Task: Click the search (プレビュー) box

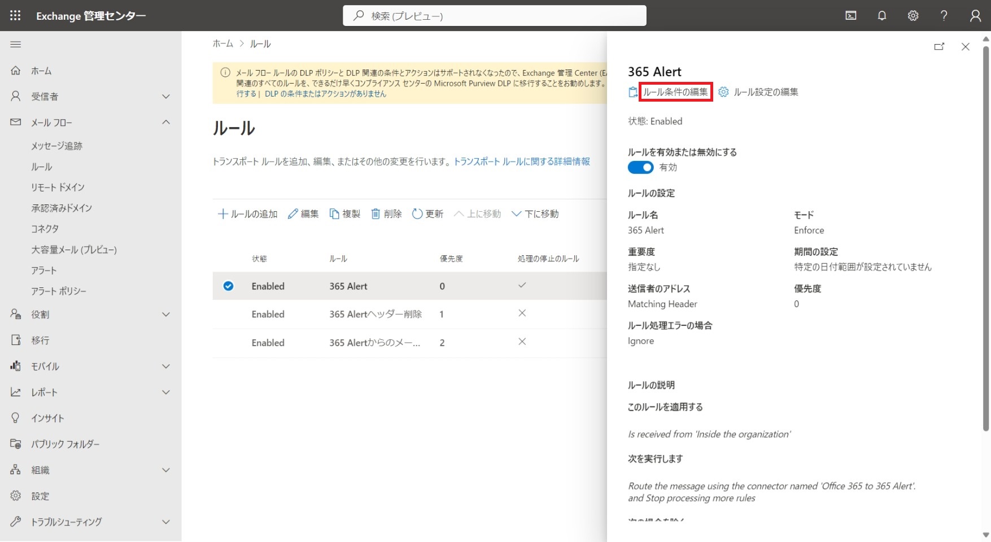Action: click(494, 16)
